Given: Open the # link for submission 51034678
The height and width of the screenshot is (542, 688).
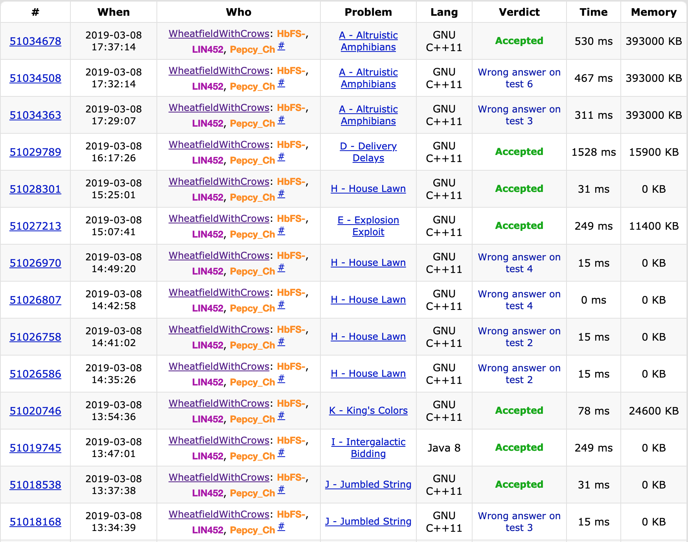Looking at the screenshot, I should [281, 46].
